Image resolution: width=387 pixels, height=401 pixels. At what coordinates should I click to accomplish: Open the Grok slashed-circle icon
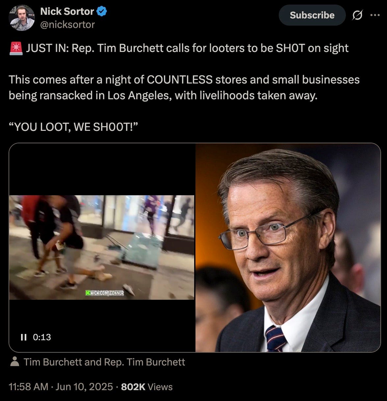click(357, 15)
